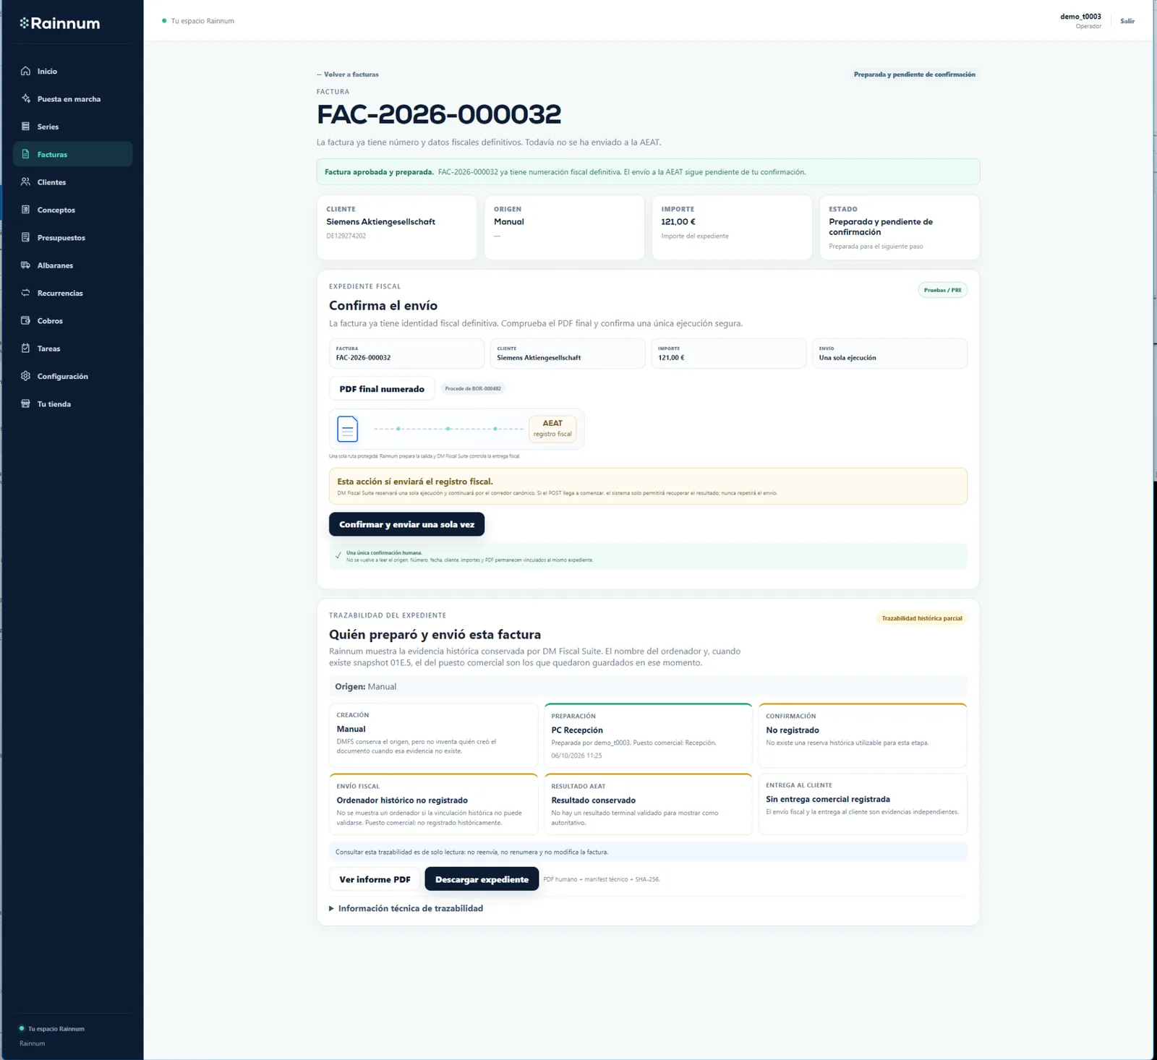Click the Puesta en marcha sparkle icon
The width and height of the screenshot is (1157, 1060).
tap(26, 98)
